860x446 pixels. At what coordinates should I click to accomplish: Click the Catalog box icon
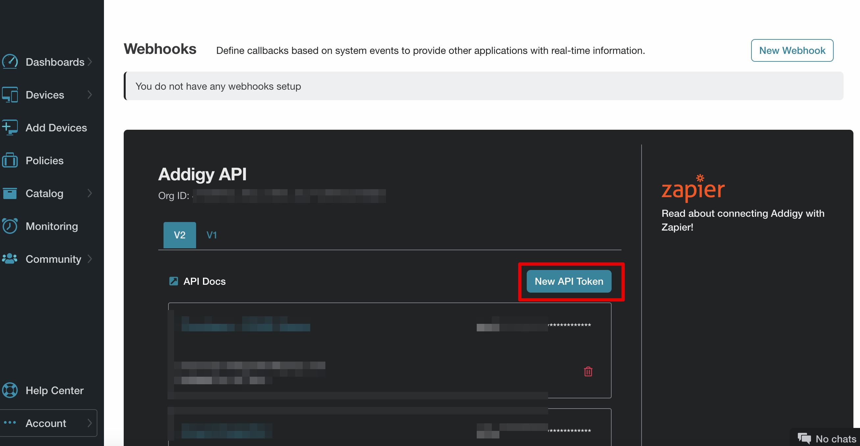[x=10, y=193]
